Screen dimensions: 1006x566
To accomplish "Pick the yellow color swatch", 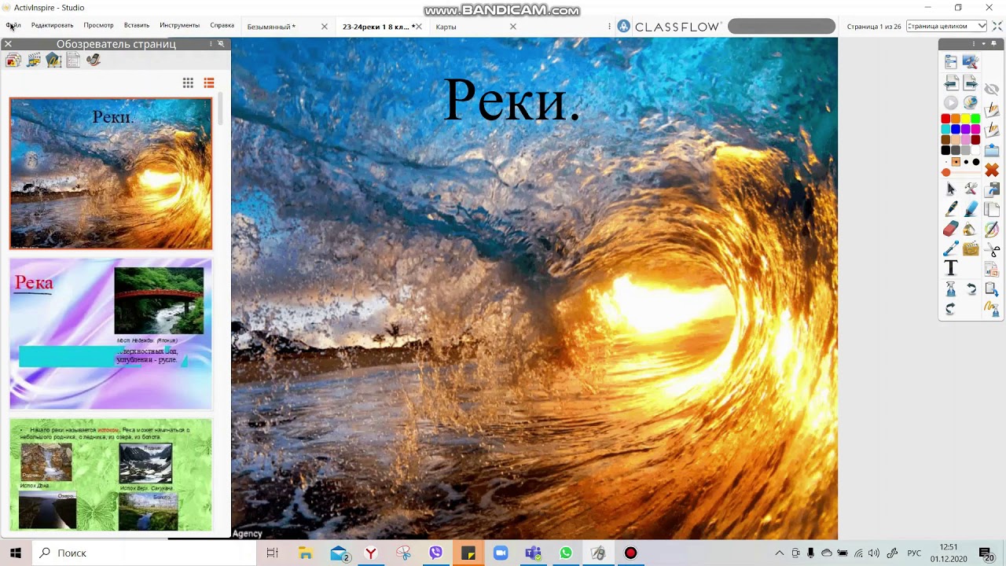I will [966, 119].
